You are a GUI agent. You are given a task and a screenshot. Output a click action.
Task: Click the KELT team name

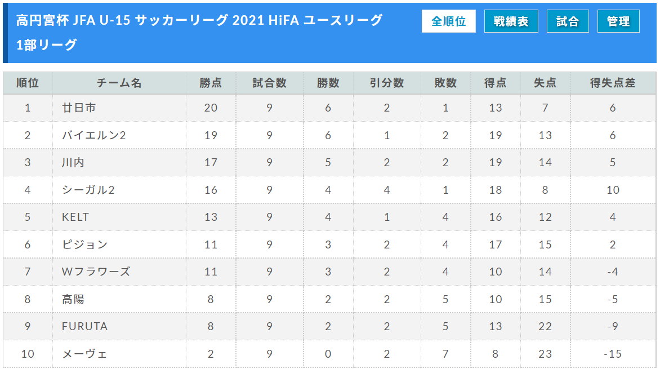[x=75, y=217]
